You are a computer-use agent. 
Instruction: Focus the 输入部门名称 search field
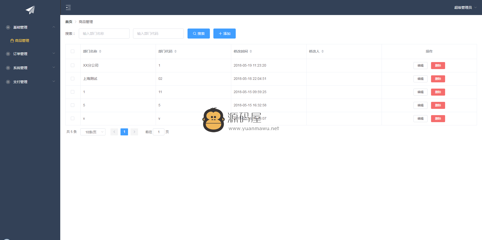pos(104,34)
